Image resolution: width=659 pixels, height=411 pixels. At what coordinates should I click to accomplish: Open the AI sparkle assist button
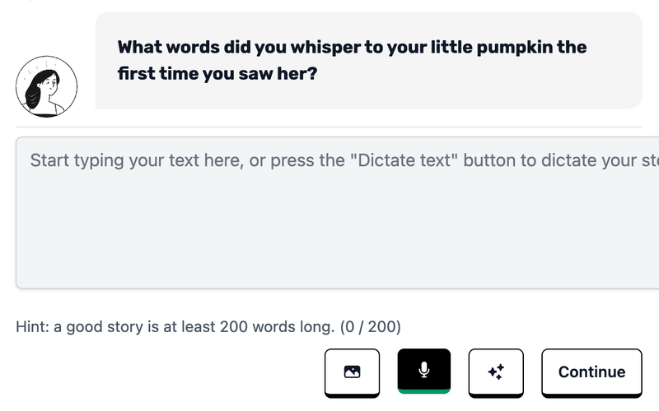(x=495, y=372)
